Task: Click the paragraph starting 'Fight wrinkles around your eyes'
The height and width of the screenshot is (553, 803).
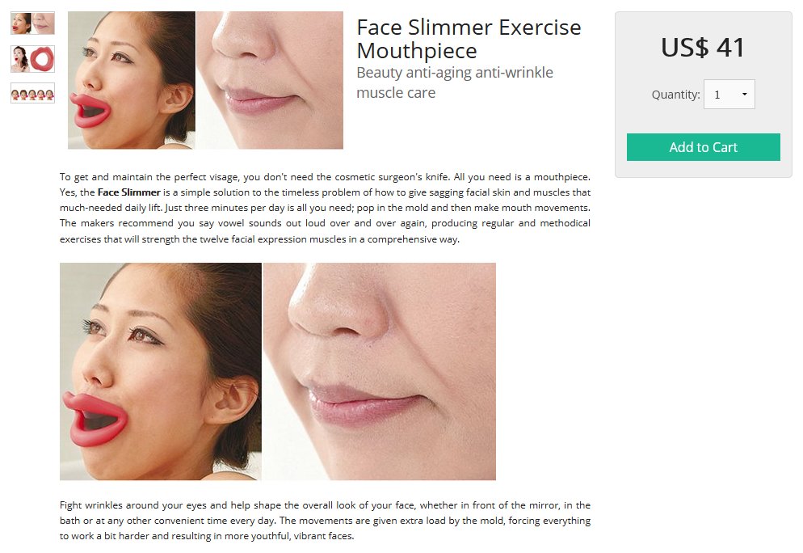Action: 325,521
